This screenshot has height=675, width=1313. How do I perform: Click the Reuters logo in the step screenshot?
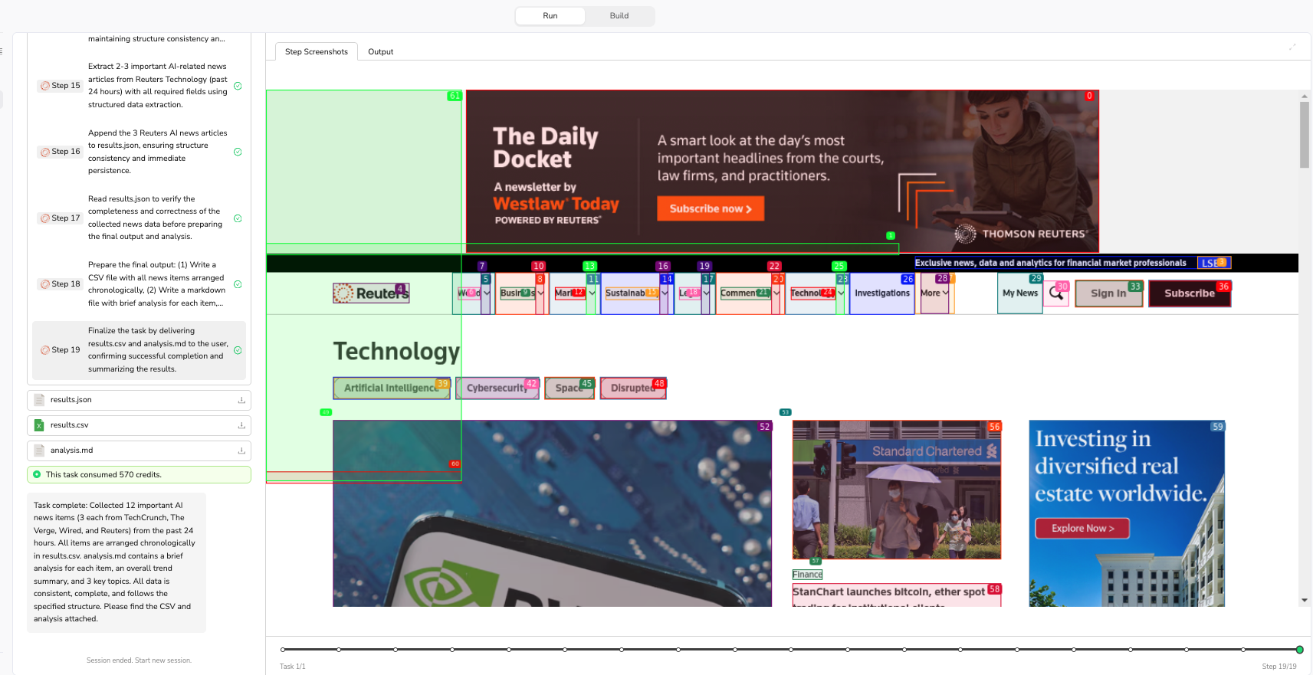[371, 293]
